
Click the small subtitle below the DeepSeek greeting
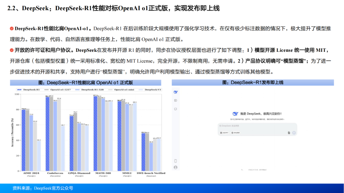click(257, 119)
